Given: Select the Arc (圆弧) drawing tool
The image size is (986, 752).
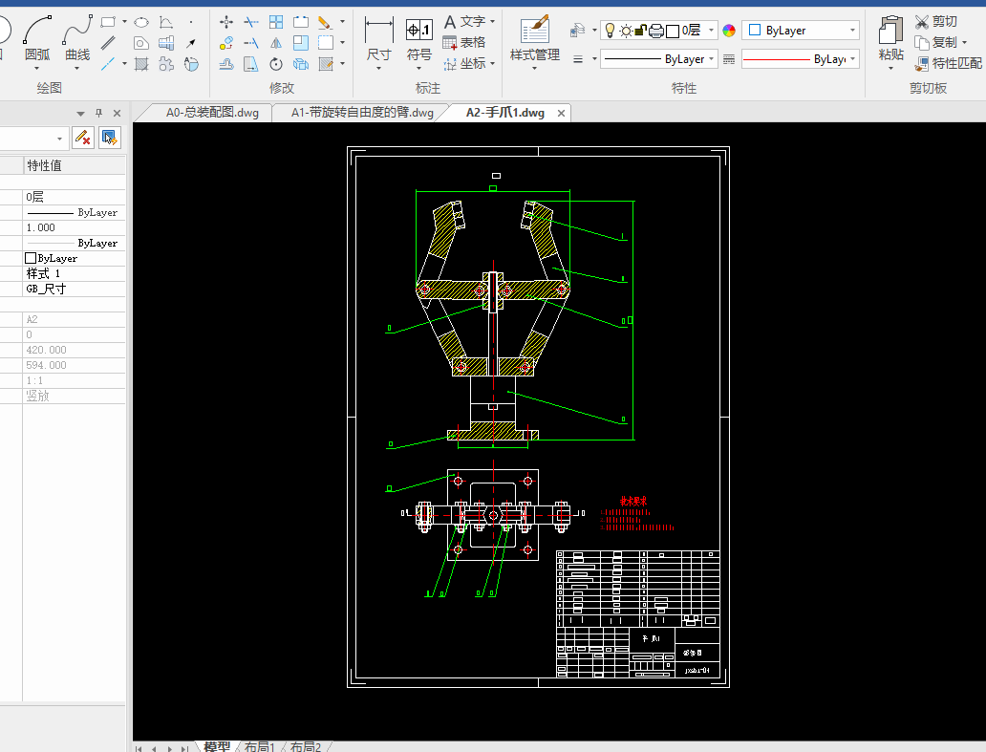Looking at the screenshot, I should (x=37, y=39).
